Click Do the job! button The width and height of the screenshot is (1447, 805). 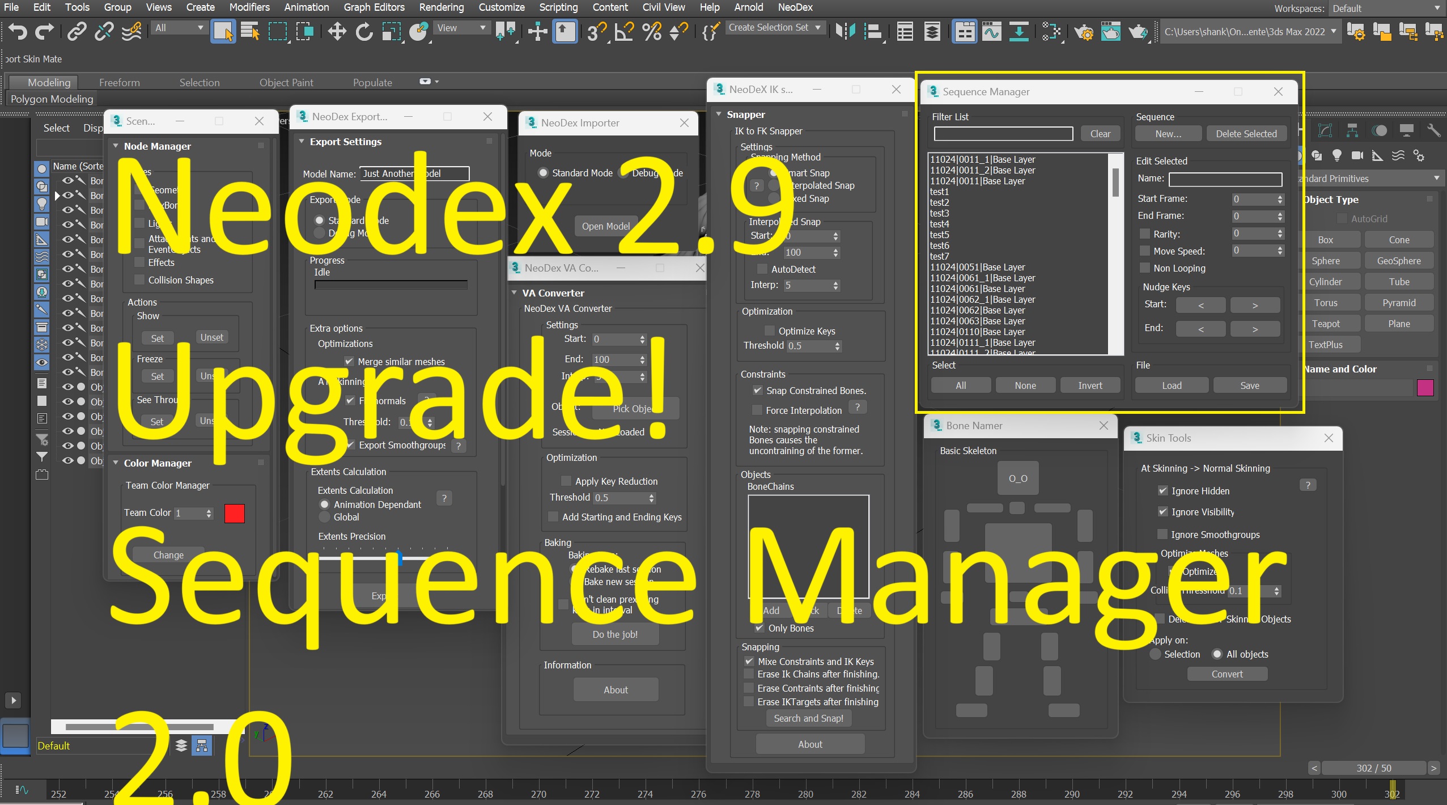pos(615,634)
